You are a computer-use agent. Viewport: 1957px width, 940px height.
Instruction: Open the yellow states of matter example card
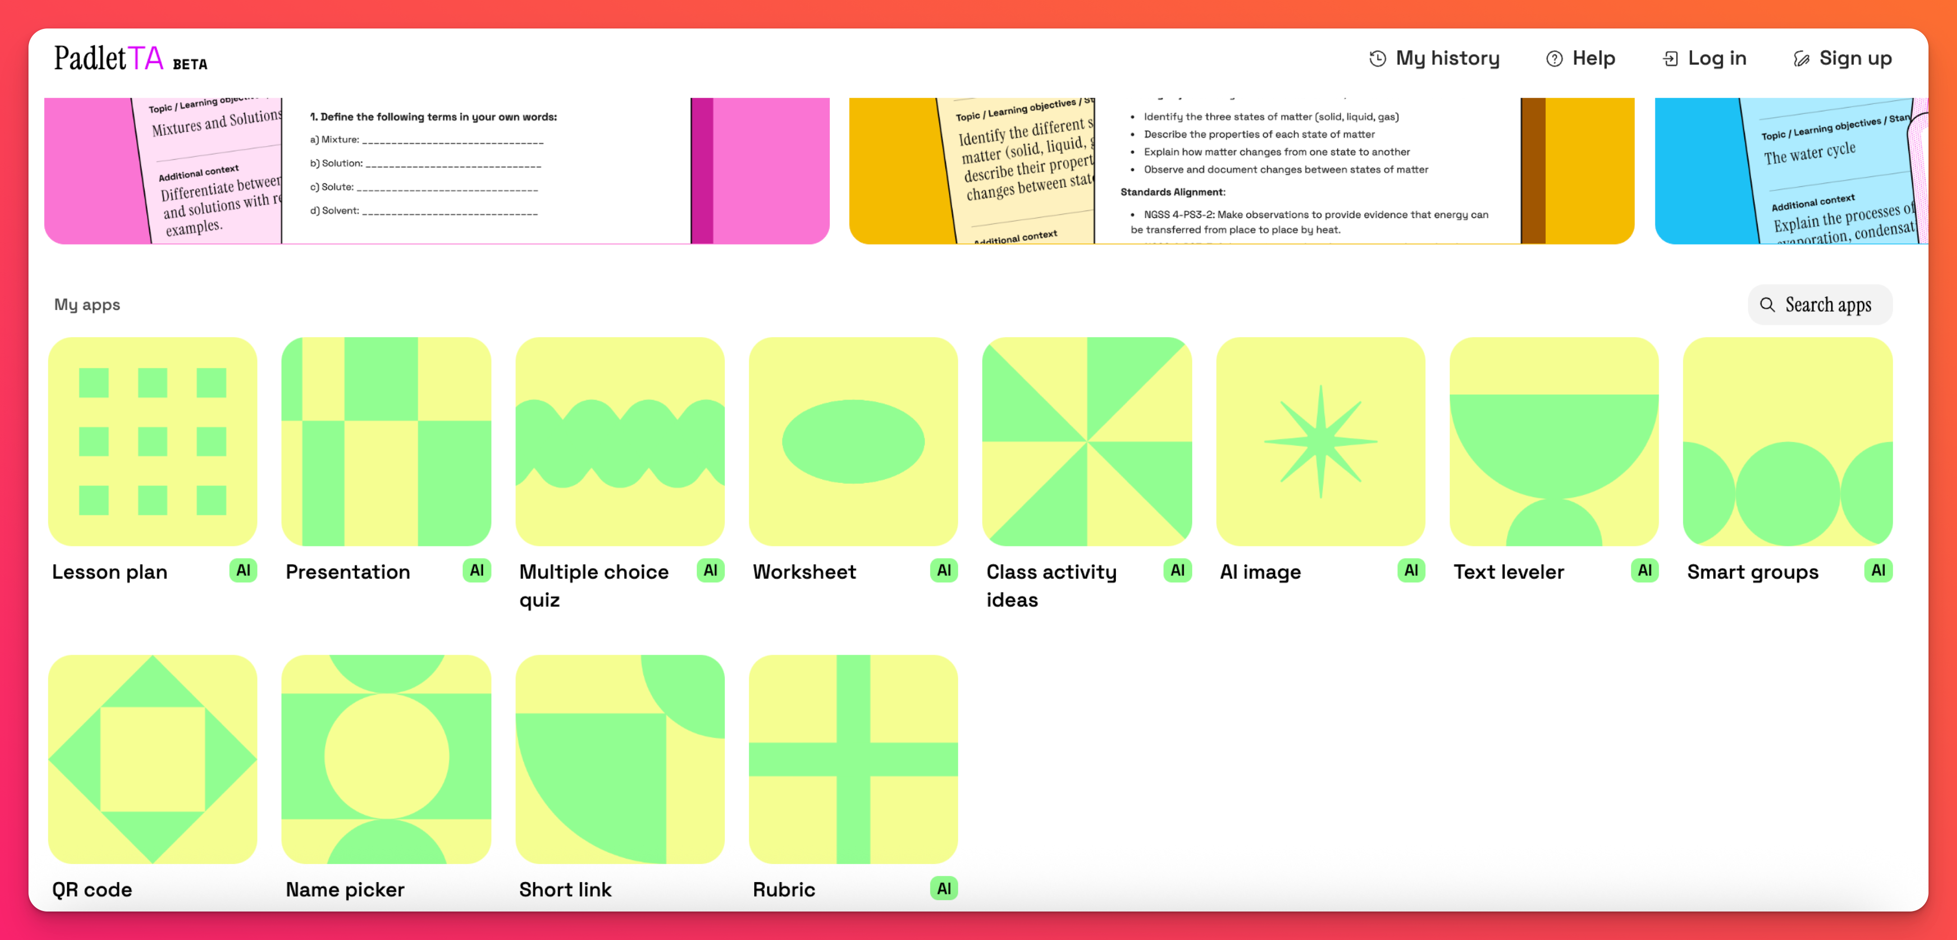1241,171
